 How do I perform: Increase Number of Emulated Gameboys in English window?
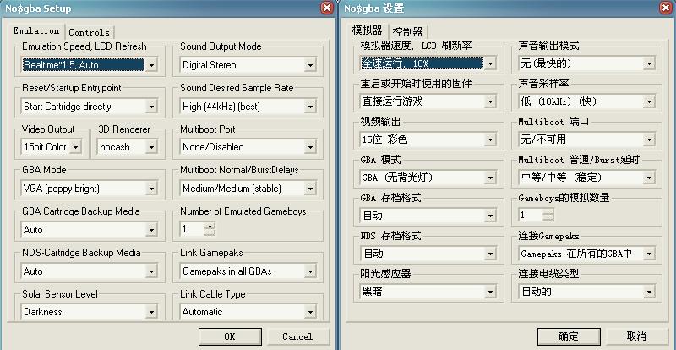tap(210, 225)
